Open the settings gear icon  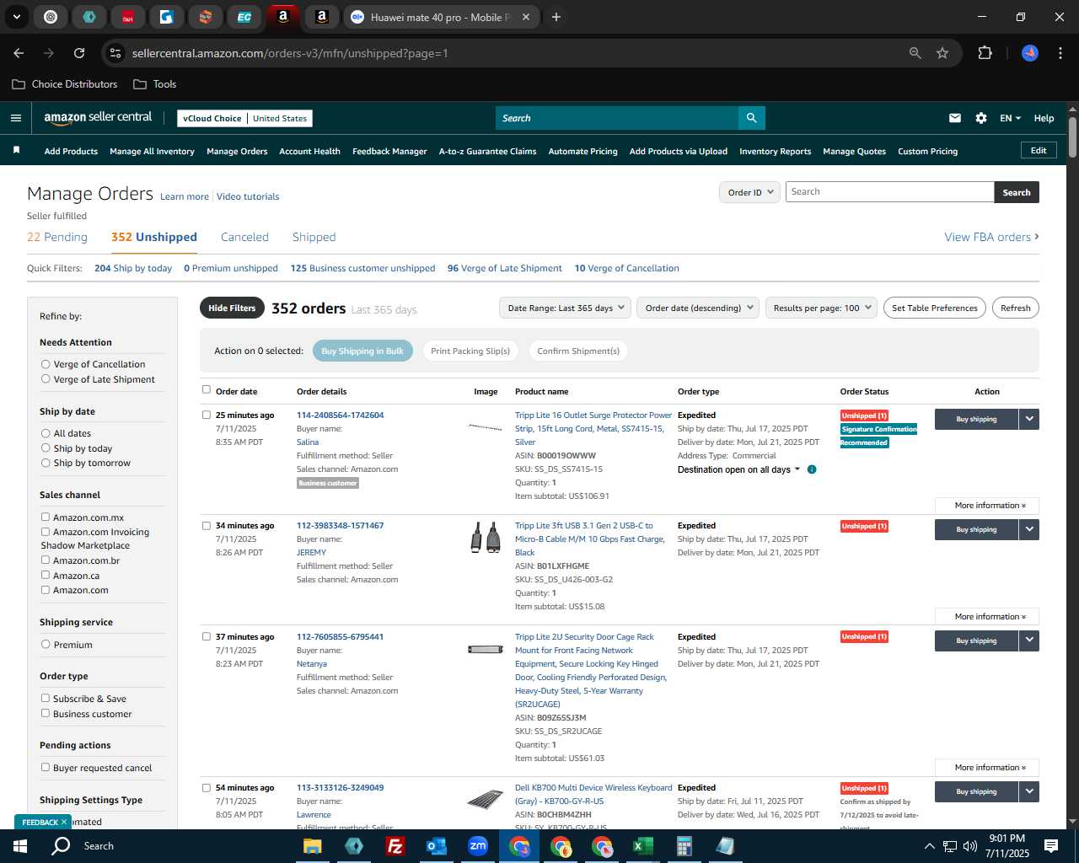tap(980, 118)
